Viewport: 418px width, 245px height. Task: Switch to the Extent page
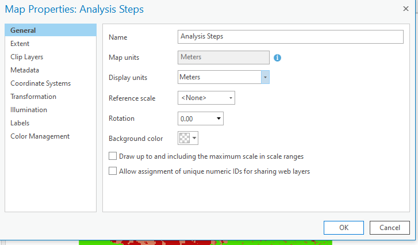(x=20, y=44)
